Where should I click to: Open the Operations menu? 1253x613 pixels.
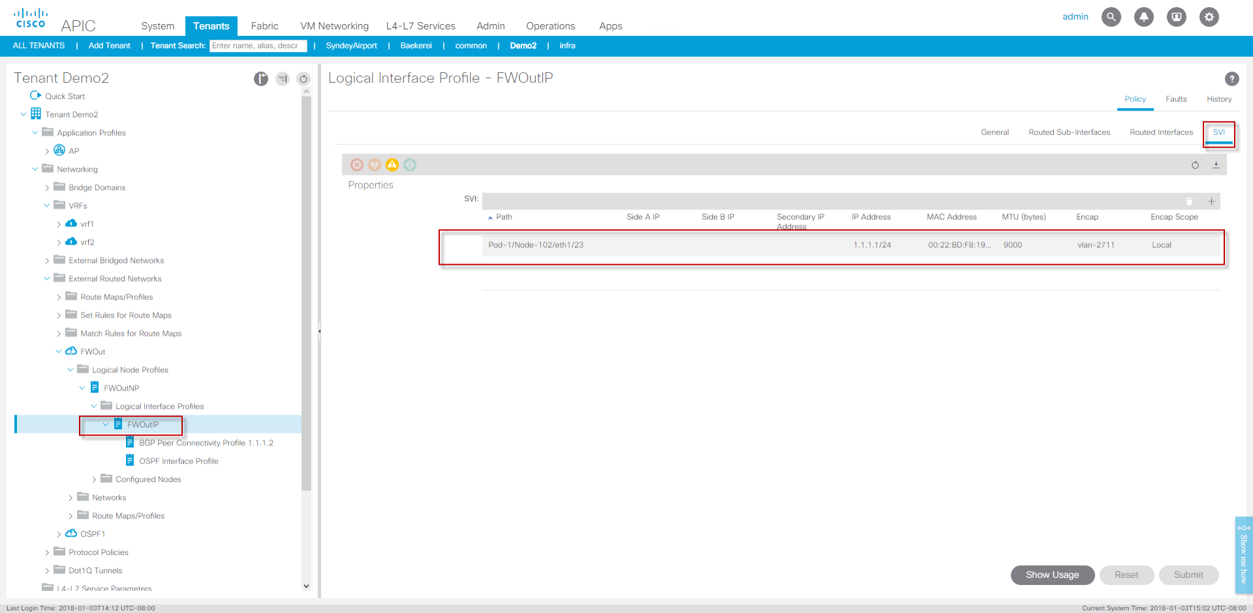(550, 26)
